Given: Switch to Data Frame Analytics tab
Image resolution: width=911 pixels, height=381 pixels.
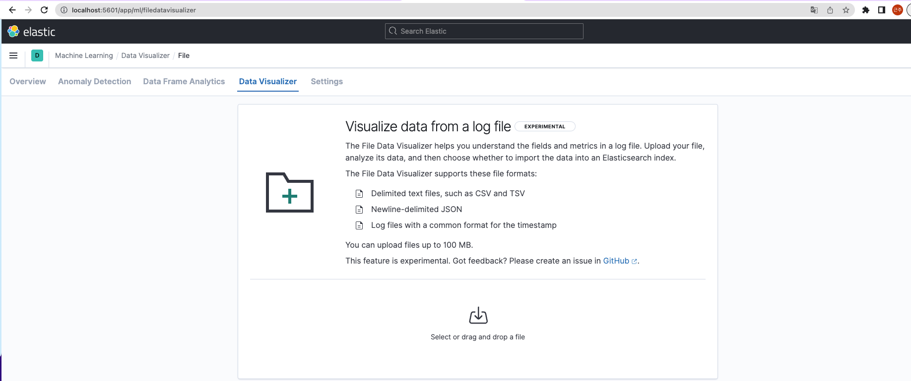Looking at the screenshot, I should pyautogui.click(x=184, y=81).
